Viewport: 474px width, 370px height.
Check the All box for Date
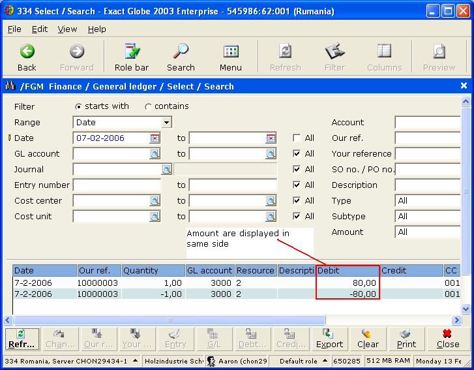(297, 138)
